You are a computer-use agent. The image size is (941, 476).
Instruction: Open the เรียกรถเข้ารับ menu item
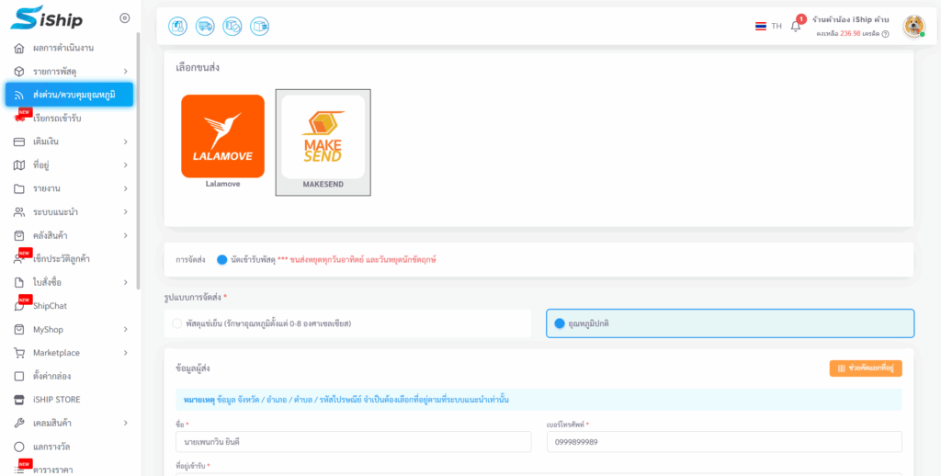[57, 119]
